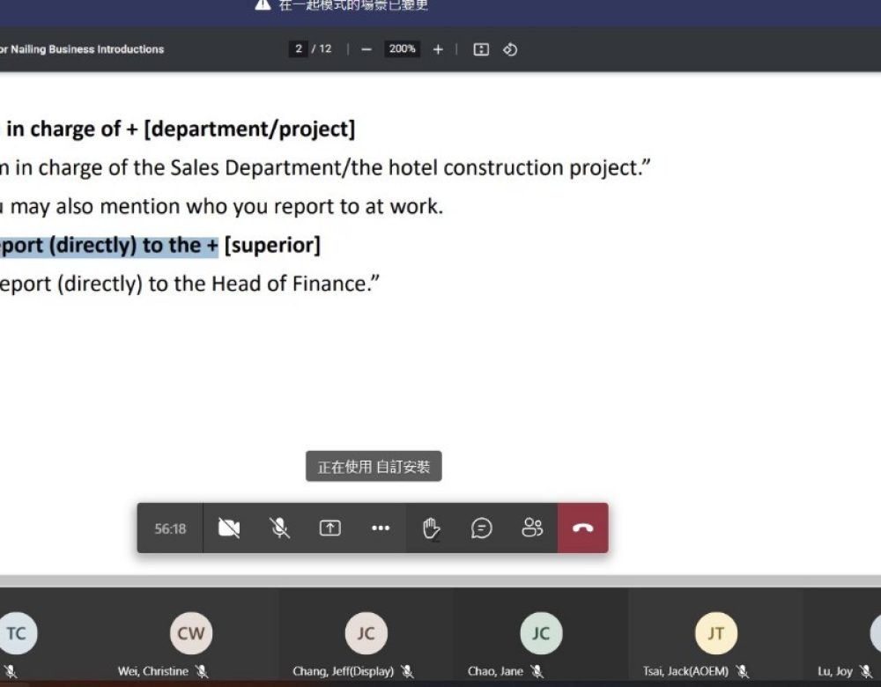Select Wei, Christine participant avatar
This screenshot has width=881, height=687.
click(x=191, y=633)
